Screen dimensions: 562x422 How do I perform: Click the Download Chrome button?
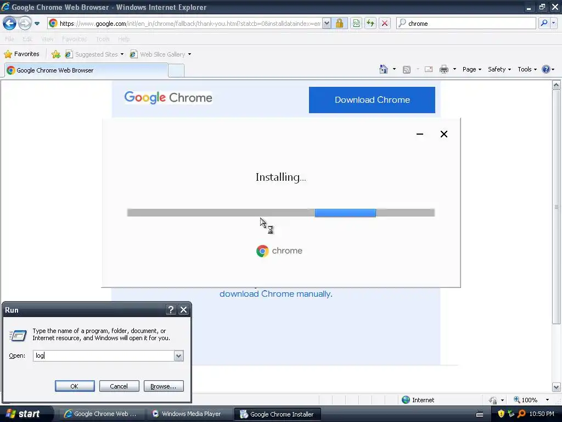click(x=372, y=100)
